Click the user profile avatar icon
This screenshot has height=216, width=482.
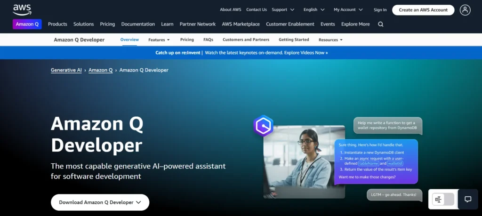pos(465,10)
